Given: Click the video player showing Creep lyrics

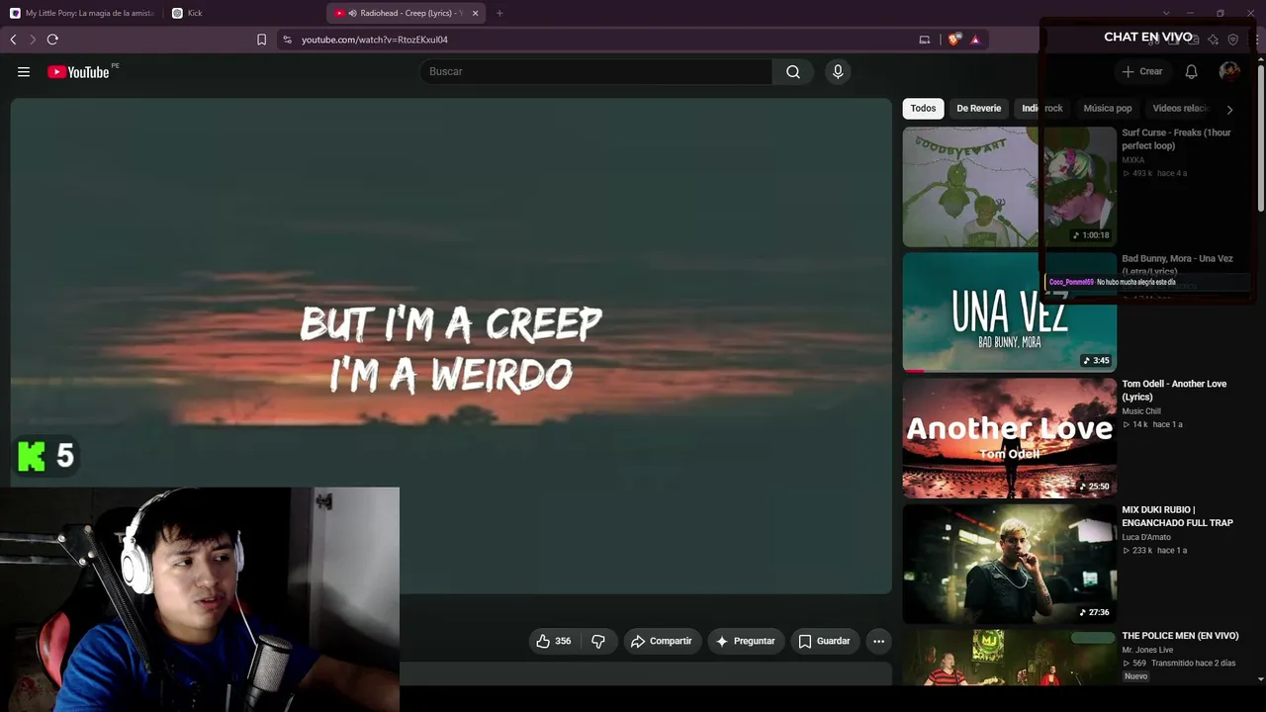Looking at the screenshot, I should click(x=451, y=346).
